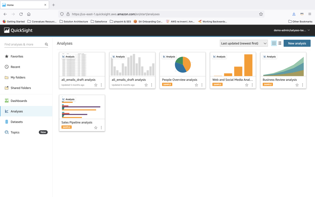Open the Topics section marked New

[x=14, y=132]
